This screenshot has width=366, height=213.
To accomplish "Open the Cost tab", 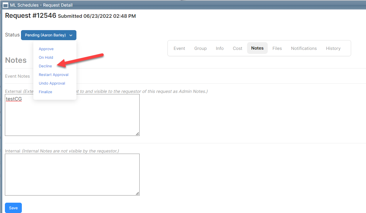I will [238, 48].
